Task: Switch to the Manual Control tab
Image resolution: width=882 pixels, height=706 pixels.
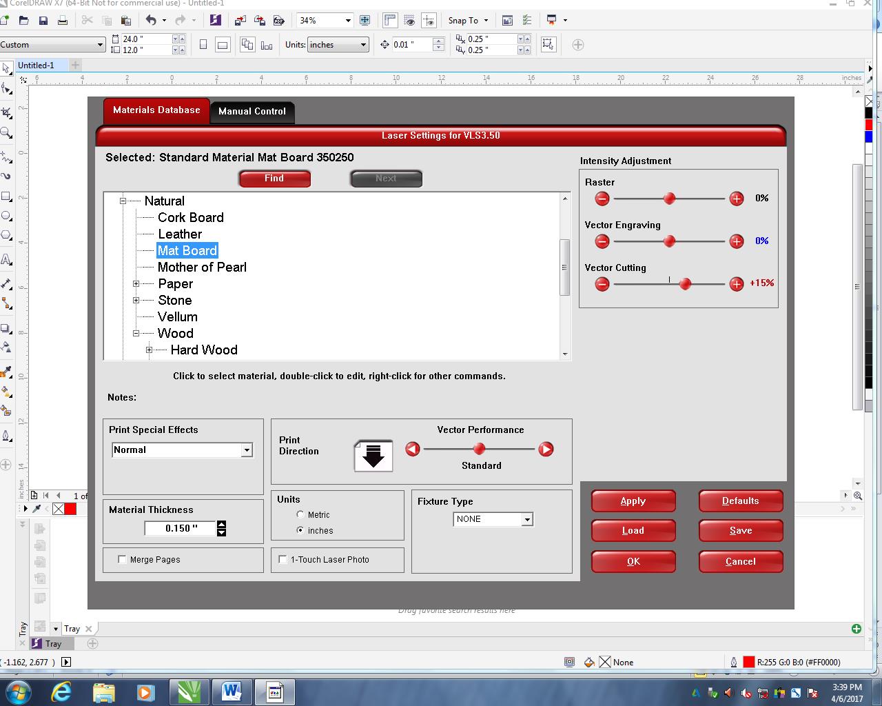Action: (252, 111)
